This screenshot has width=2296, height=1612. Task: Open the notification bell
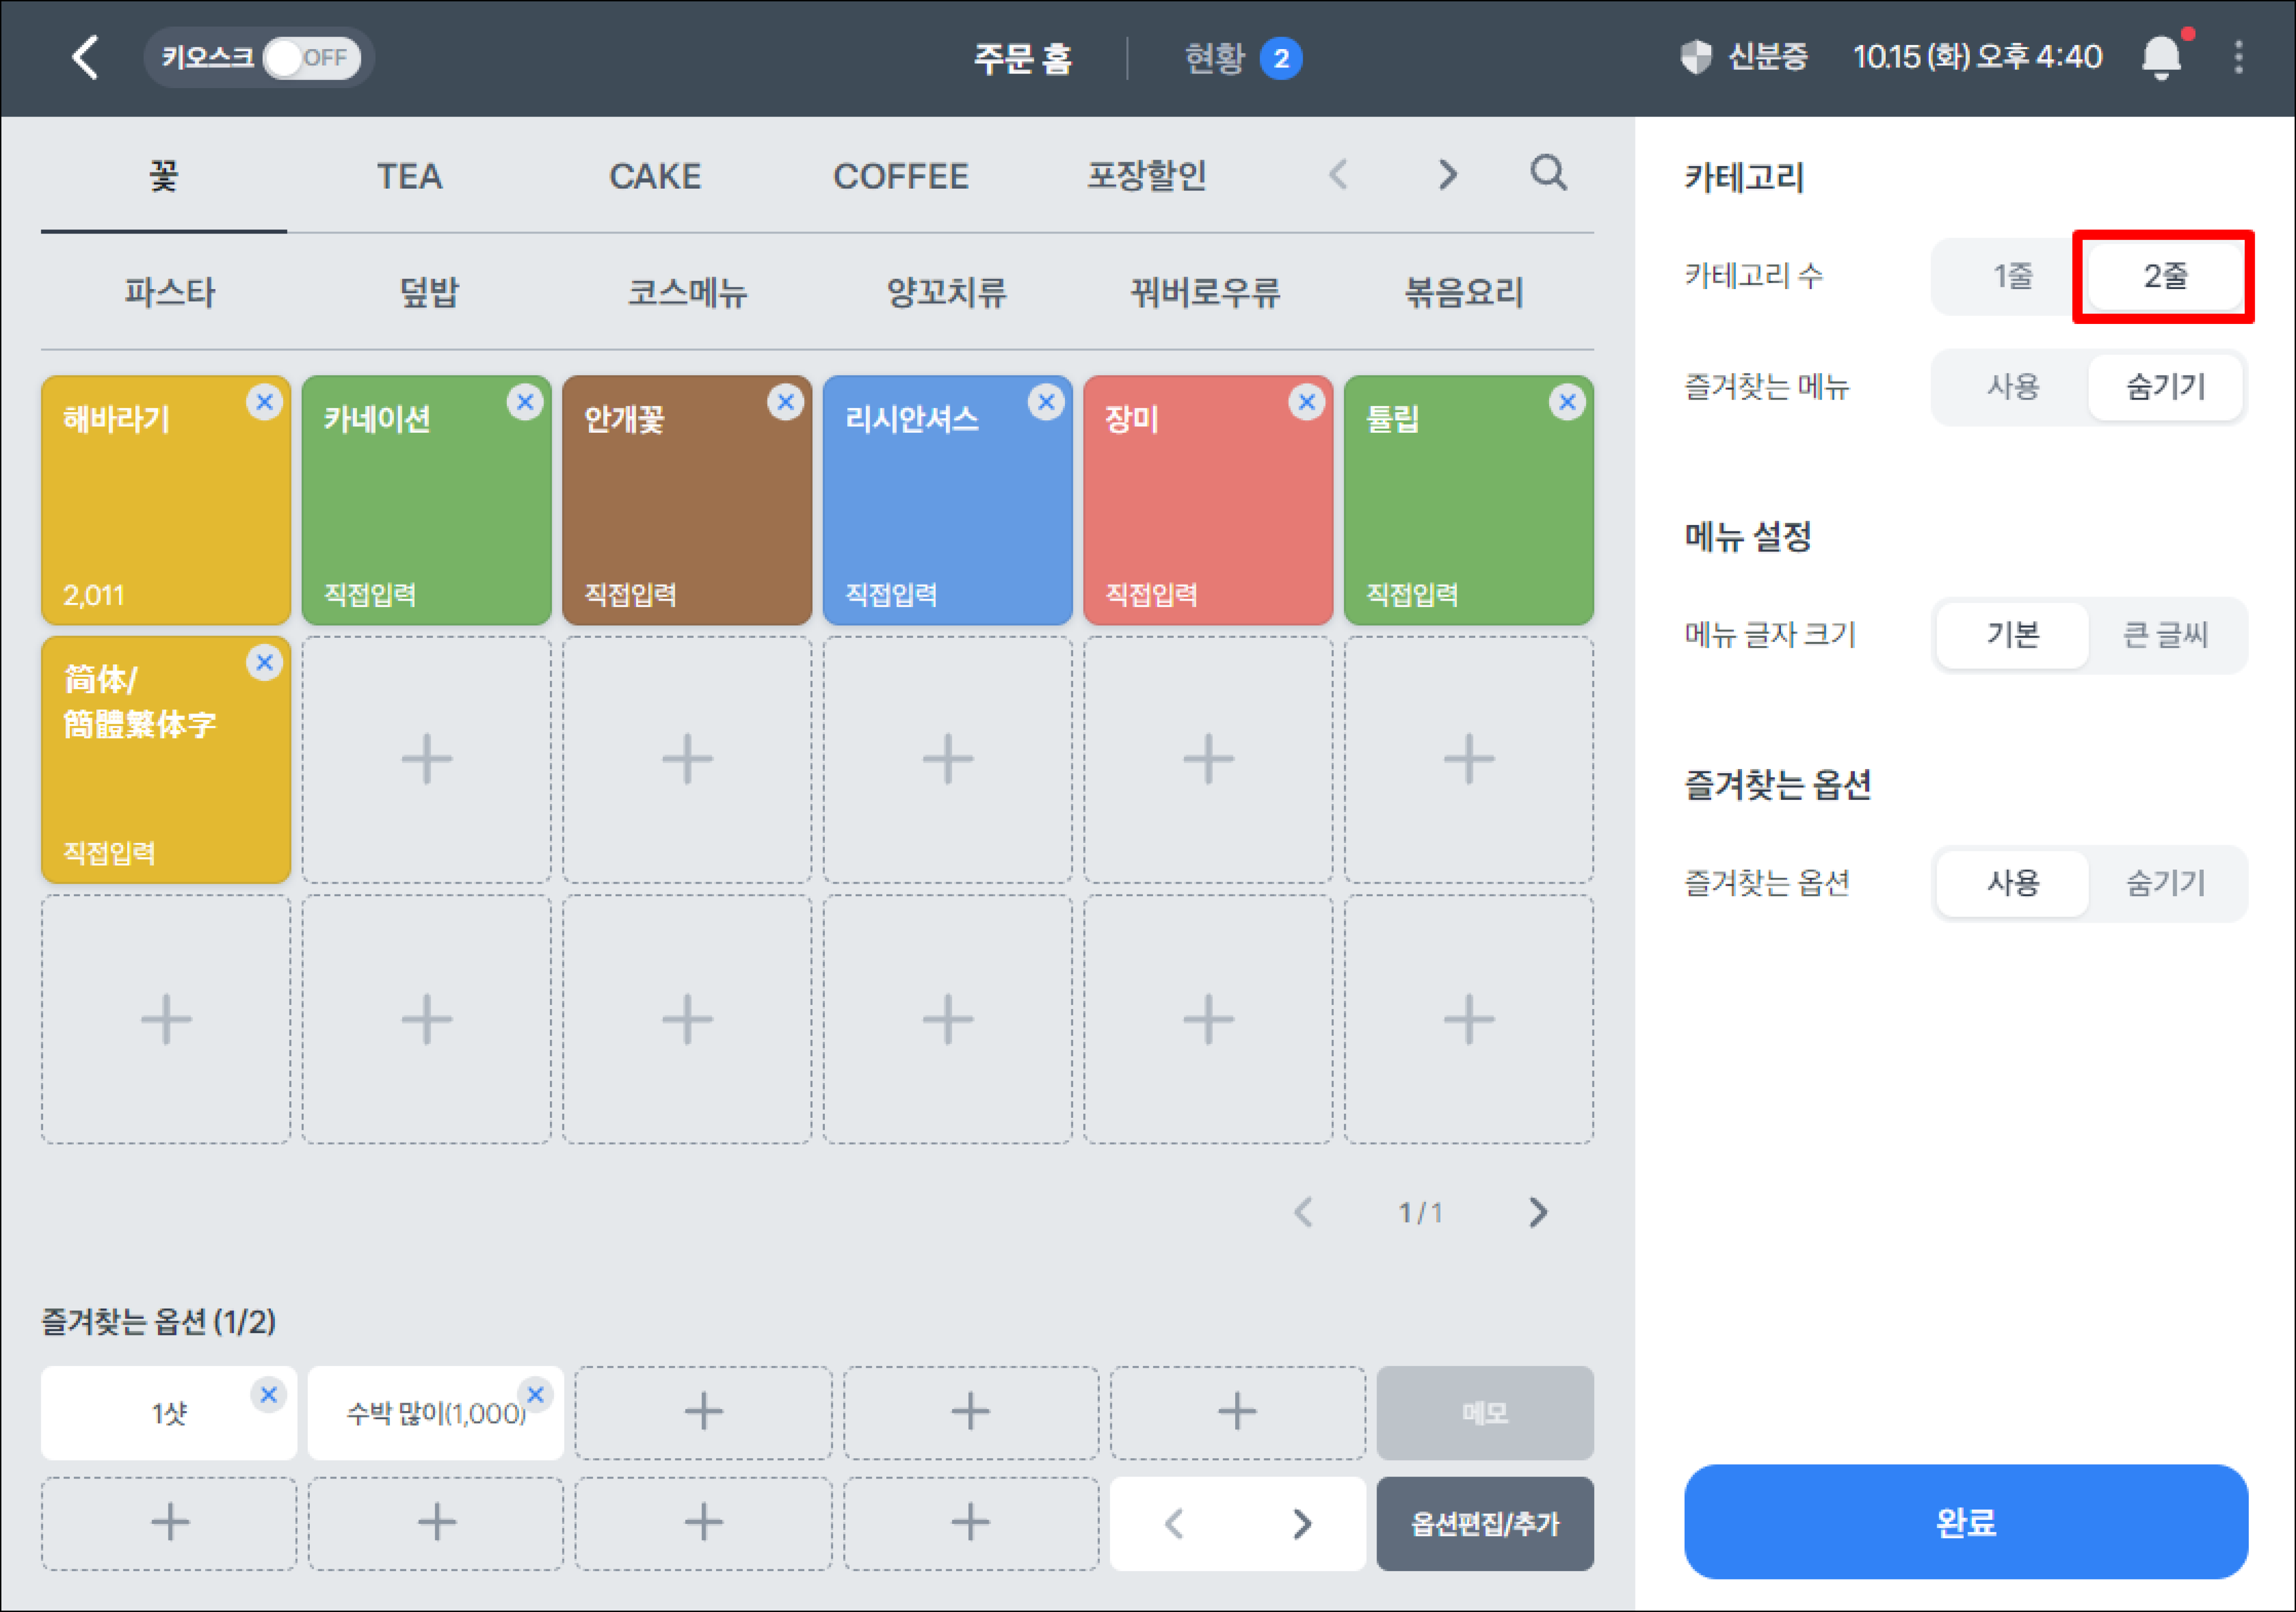click(x=2161, y=57)
